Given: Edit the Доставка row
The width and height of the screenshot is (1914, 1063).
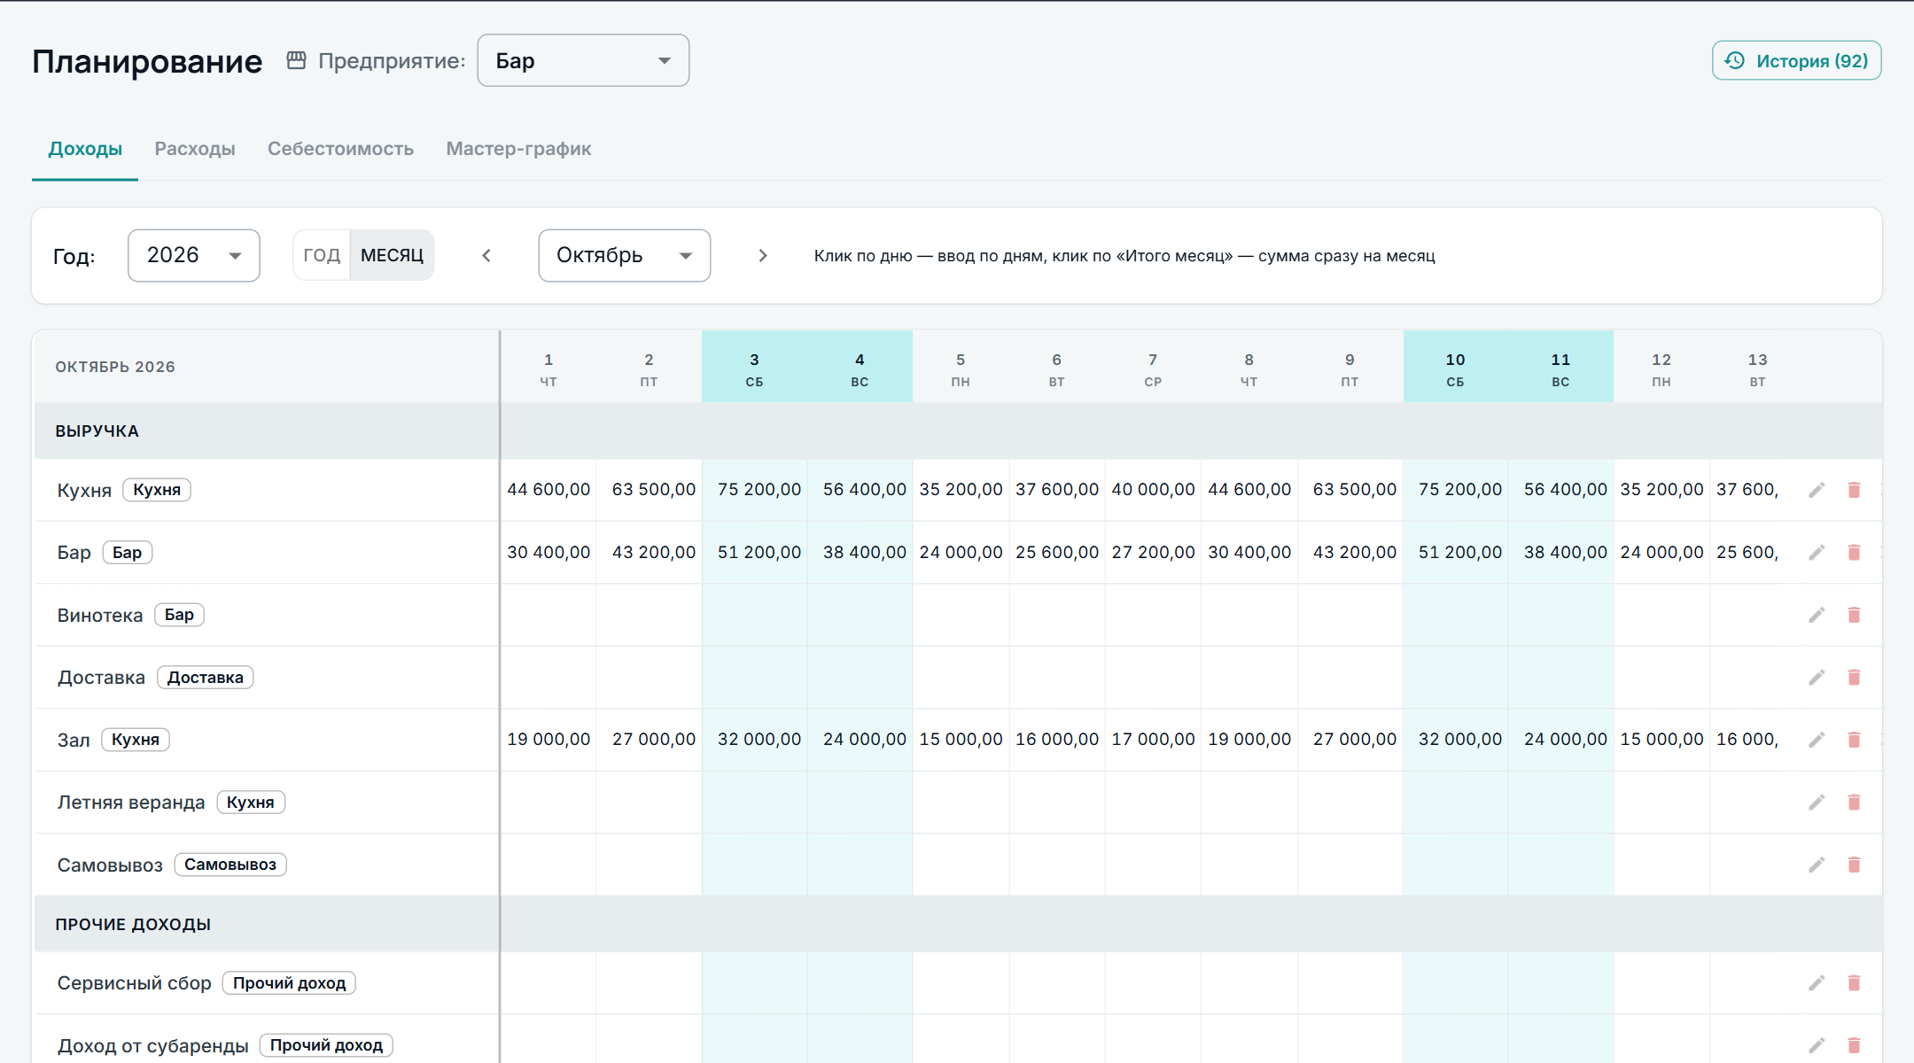Looking at the screenshot, I should click(x=1817, y=678).
